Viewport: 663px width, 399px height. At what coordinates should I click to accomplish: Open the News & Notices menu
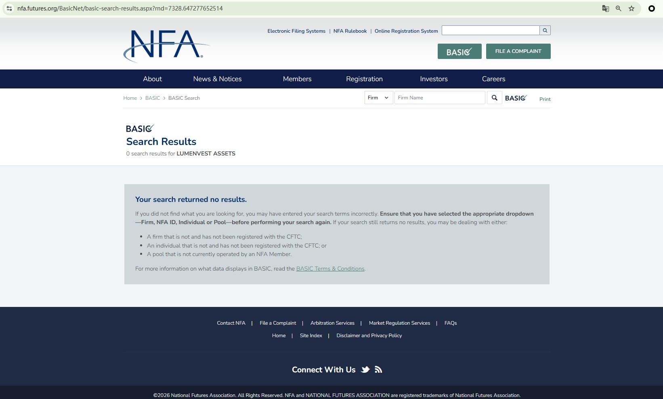217,79
